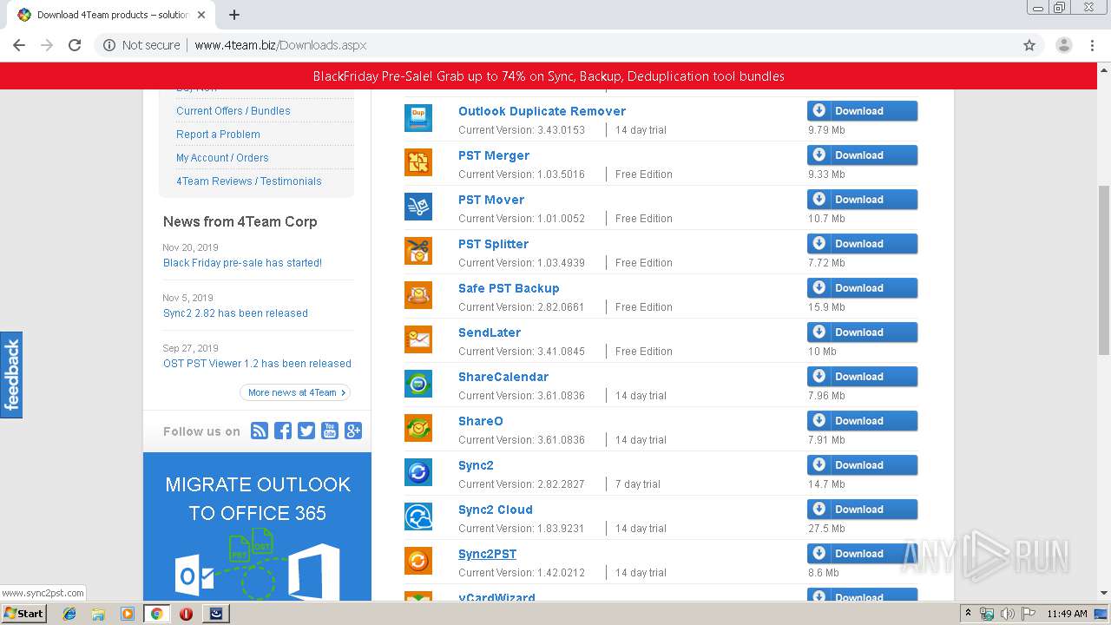Download SendLater
The width and height of the screenshot is (1111, 625).
862,332
